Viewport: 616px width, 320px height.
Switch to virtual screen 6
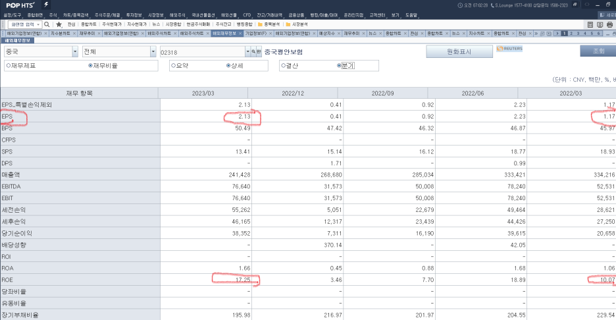click(598, 34)
